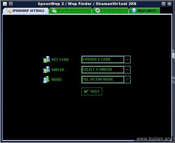Expand the Choose A Card dropdown arrow
This screenshot has width=175, height=143.
point(127,60)
